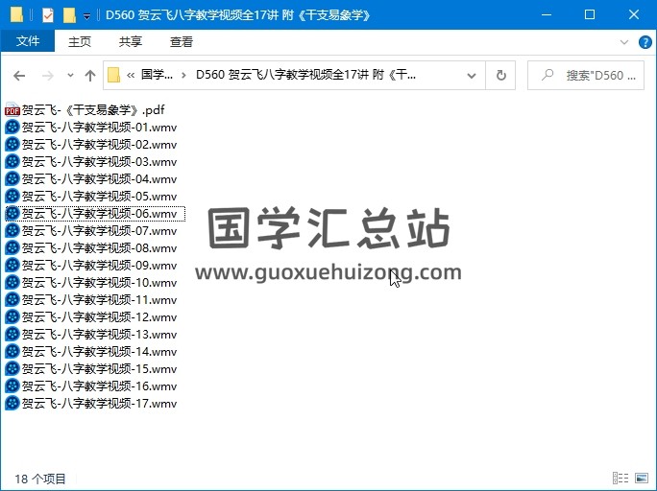Click the video icon of 八字教学视频-01.wmv
Screen dimensions: 657x491
pos(12,128)
